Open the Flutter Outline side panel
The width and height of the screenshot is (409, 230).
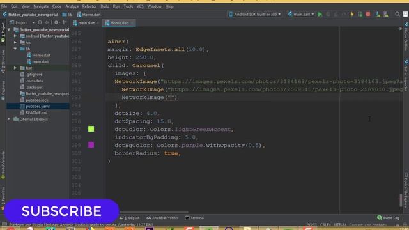406,37
